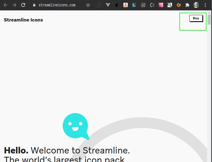The width and height of the screenshot is (212, 162).
Task: Click the smiling chat bubble illustration
Action: 76,126
